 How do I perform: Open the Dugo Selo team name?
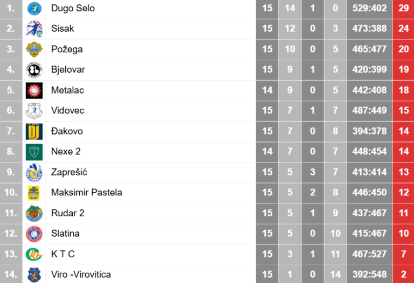[73, 8]
